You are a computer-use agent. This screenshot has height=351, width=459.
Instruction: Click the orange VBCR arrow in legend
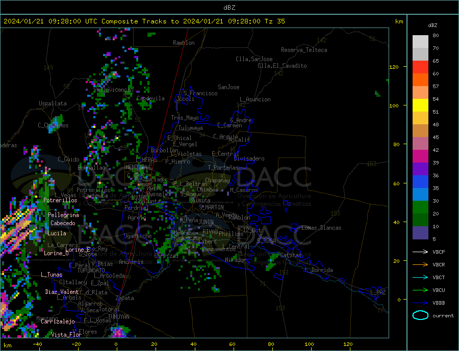click(420, 265)
